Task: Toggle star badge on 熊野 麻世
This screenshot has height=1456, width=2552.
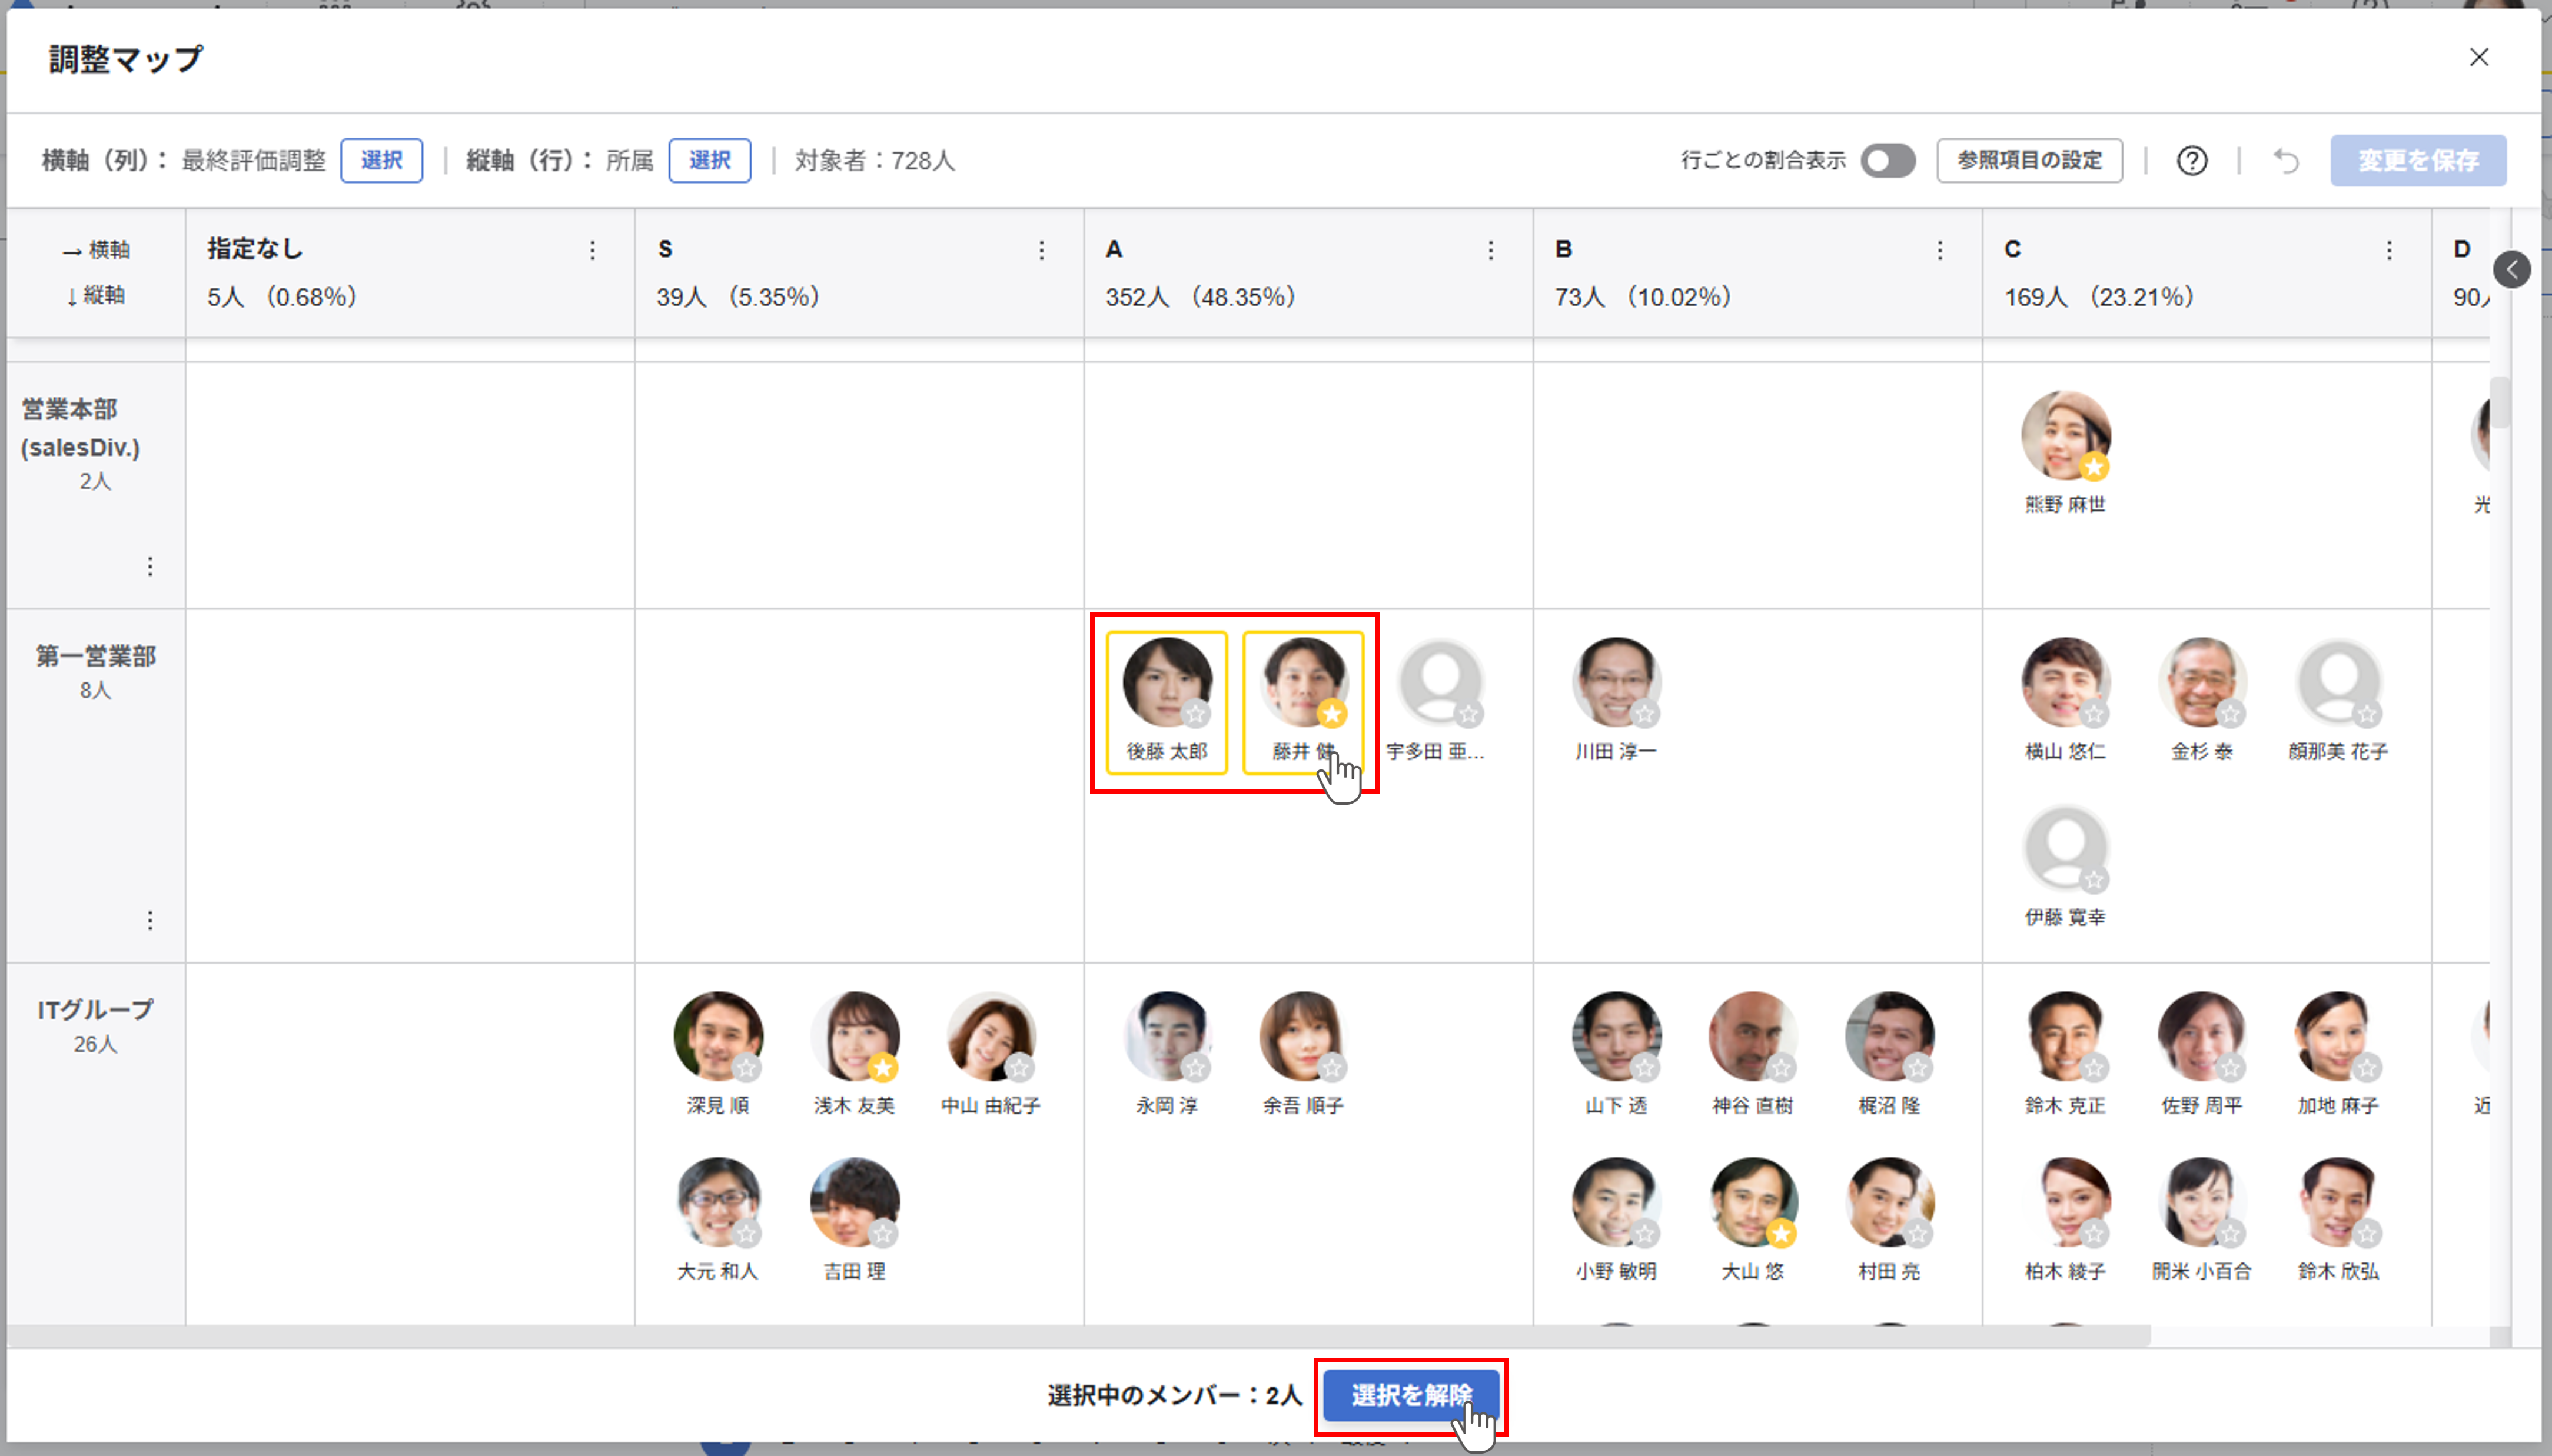Action: point(2094,467)
